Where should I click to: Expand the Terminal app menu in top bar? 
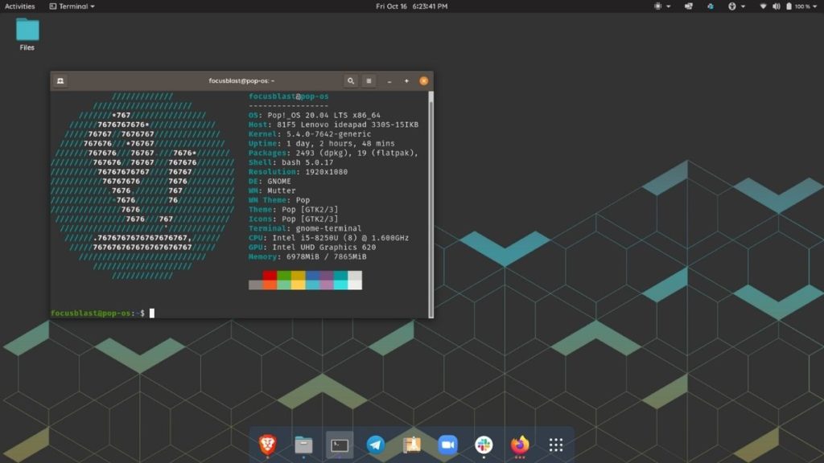72,6
